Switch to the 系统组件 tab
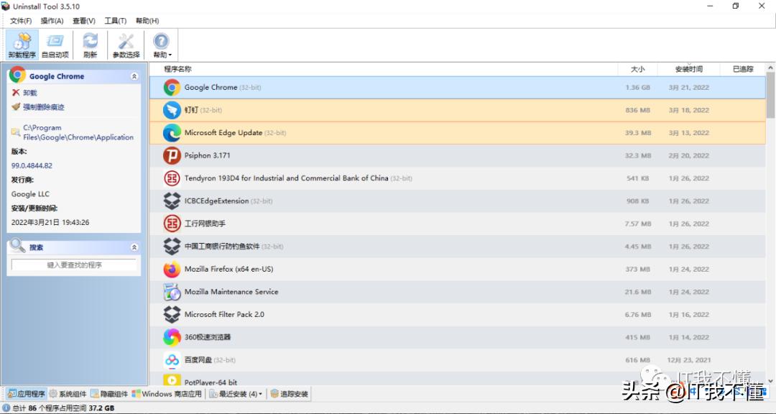This screenshot has width=776, height=414. [x=68, y=394]
